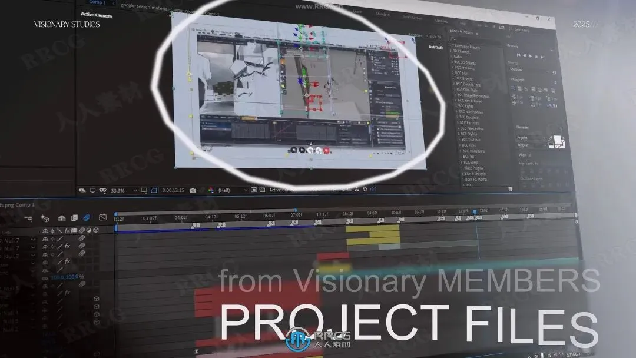Click the adjustment layer column header icon
636x358 pixels.
[89, 230]
